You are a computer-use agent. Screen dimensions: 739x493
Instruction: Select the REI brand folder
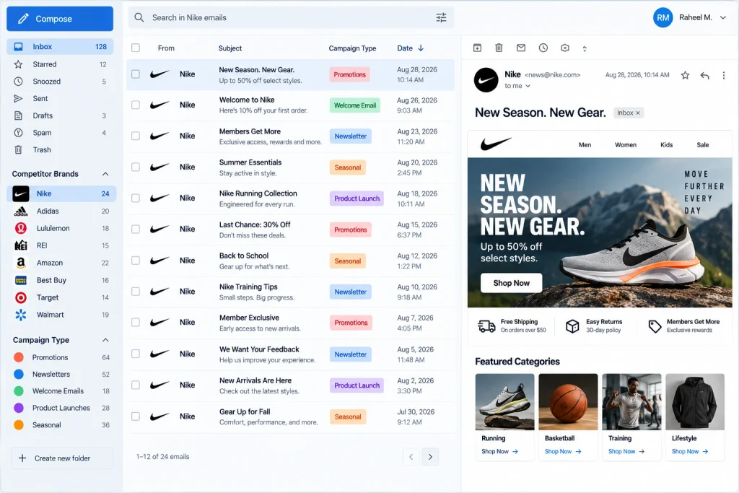(x=61, y=245)
